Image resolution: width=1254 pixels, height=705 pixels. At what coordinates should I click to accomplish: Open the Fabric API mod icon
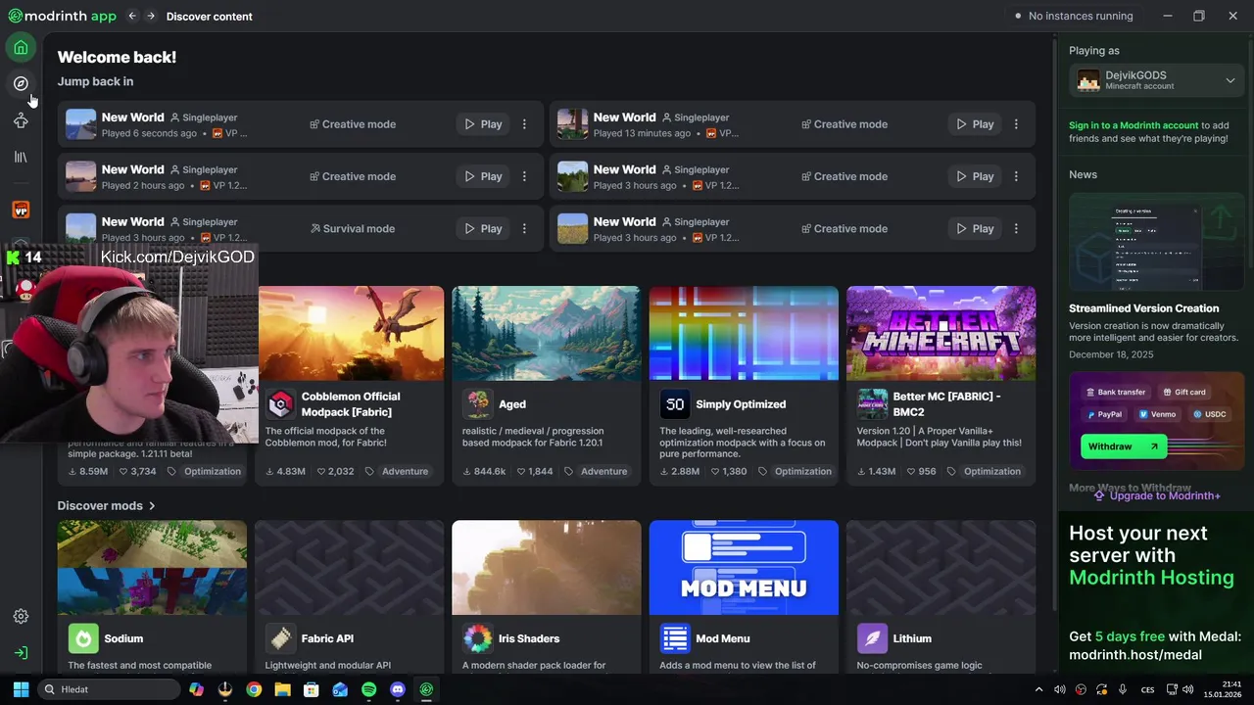pos(281,638)
